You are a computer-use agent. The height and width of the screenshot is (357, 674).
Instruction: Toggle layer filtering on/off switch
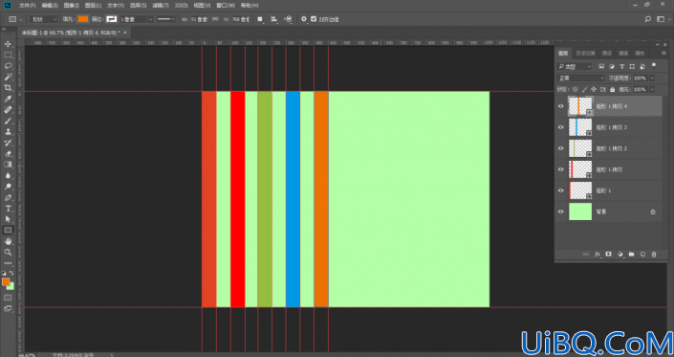pyautogui.click(x=654, y=66)
